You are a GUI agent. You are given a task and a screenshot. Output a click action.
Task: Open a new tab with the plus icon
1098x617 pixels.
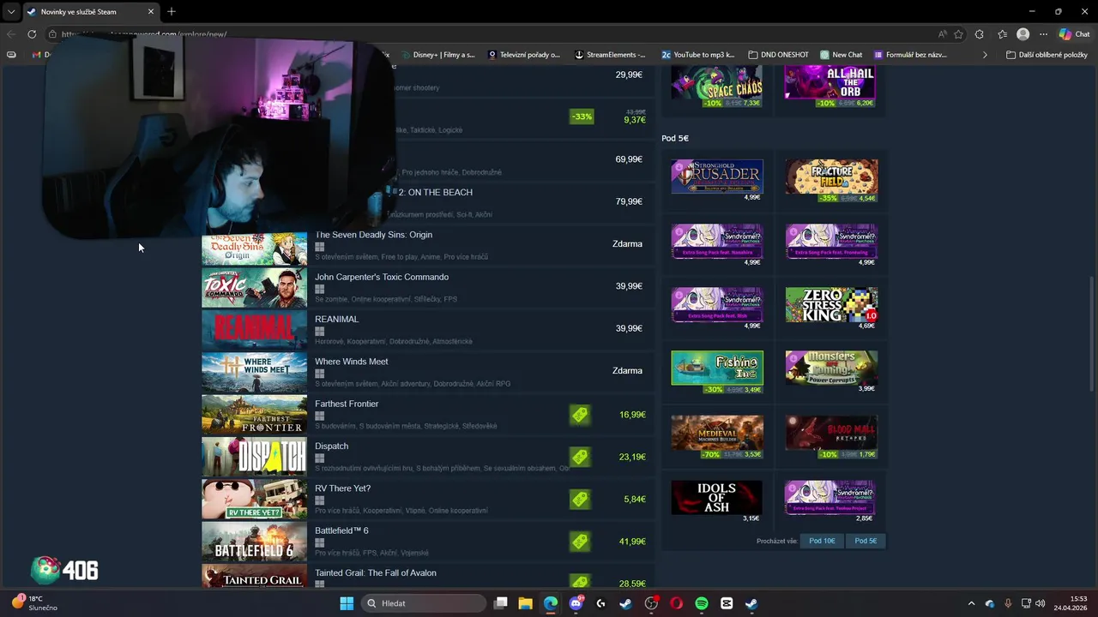tap(171, 11)
